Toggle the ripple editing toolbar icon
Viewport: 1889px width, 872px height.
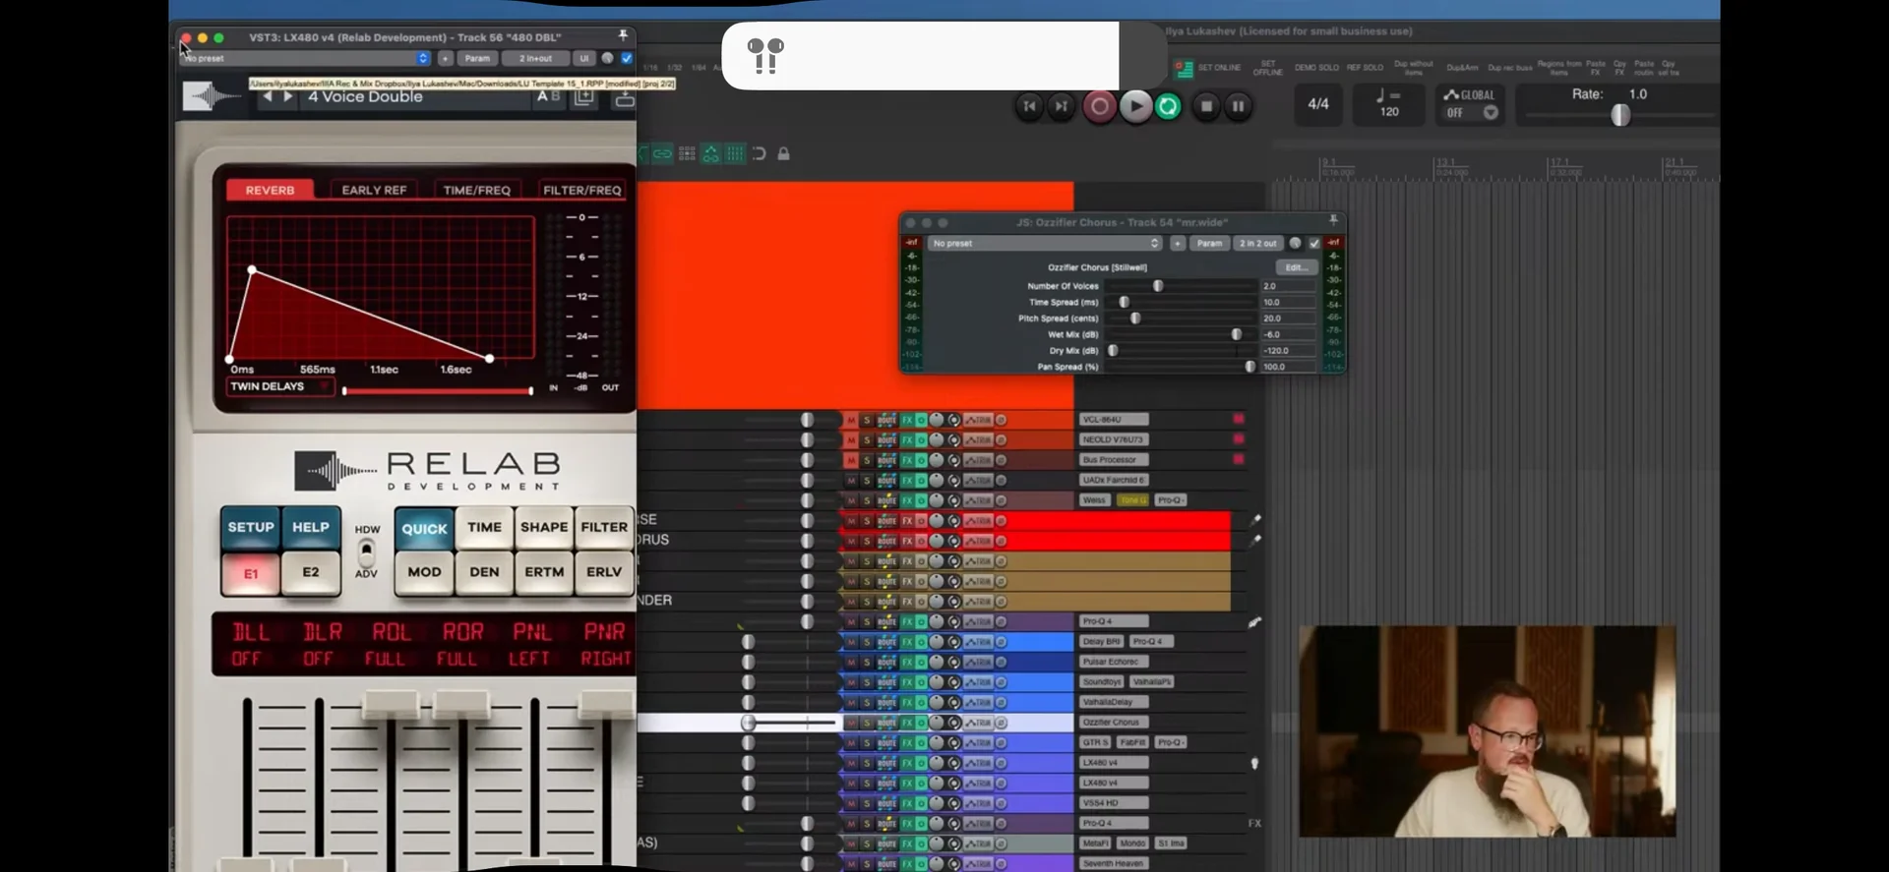point(759,153)
